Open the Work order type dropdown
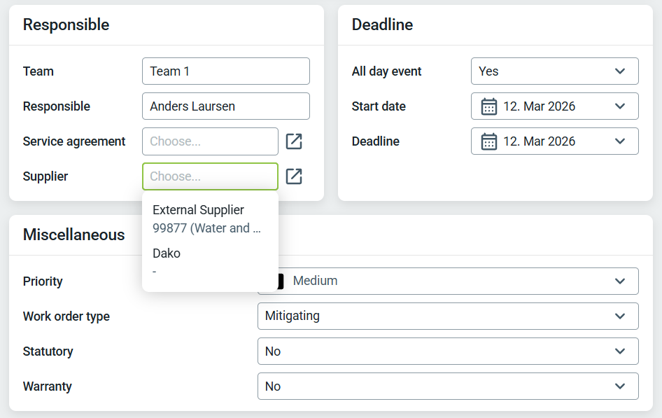The height and width of the screenshot is (418, 662). 619,316
